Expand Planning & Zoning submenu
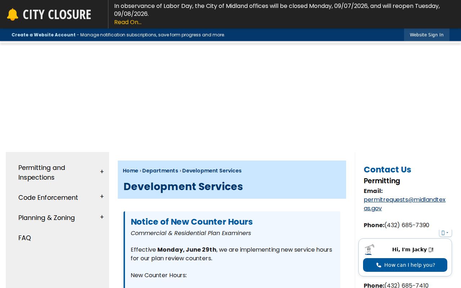 click(102, 217)
